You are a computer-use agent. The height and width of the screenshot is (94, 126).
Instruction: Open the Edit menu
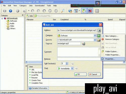pos(10,6)
